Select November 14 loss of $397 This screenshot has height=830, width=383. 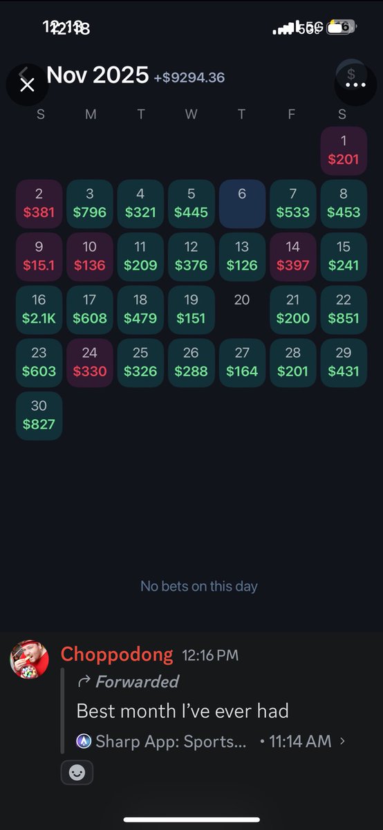293,257
